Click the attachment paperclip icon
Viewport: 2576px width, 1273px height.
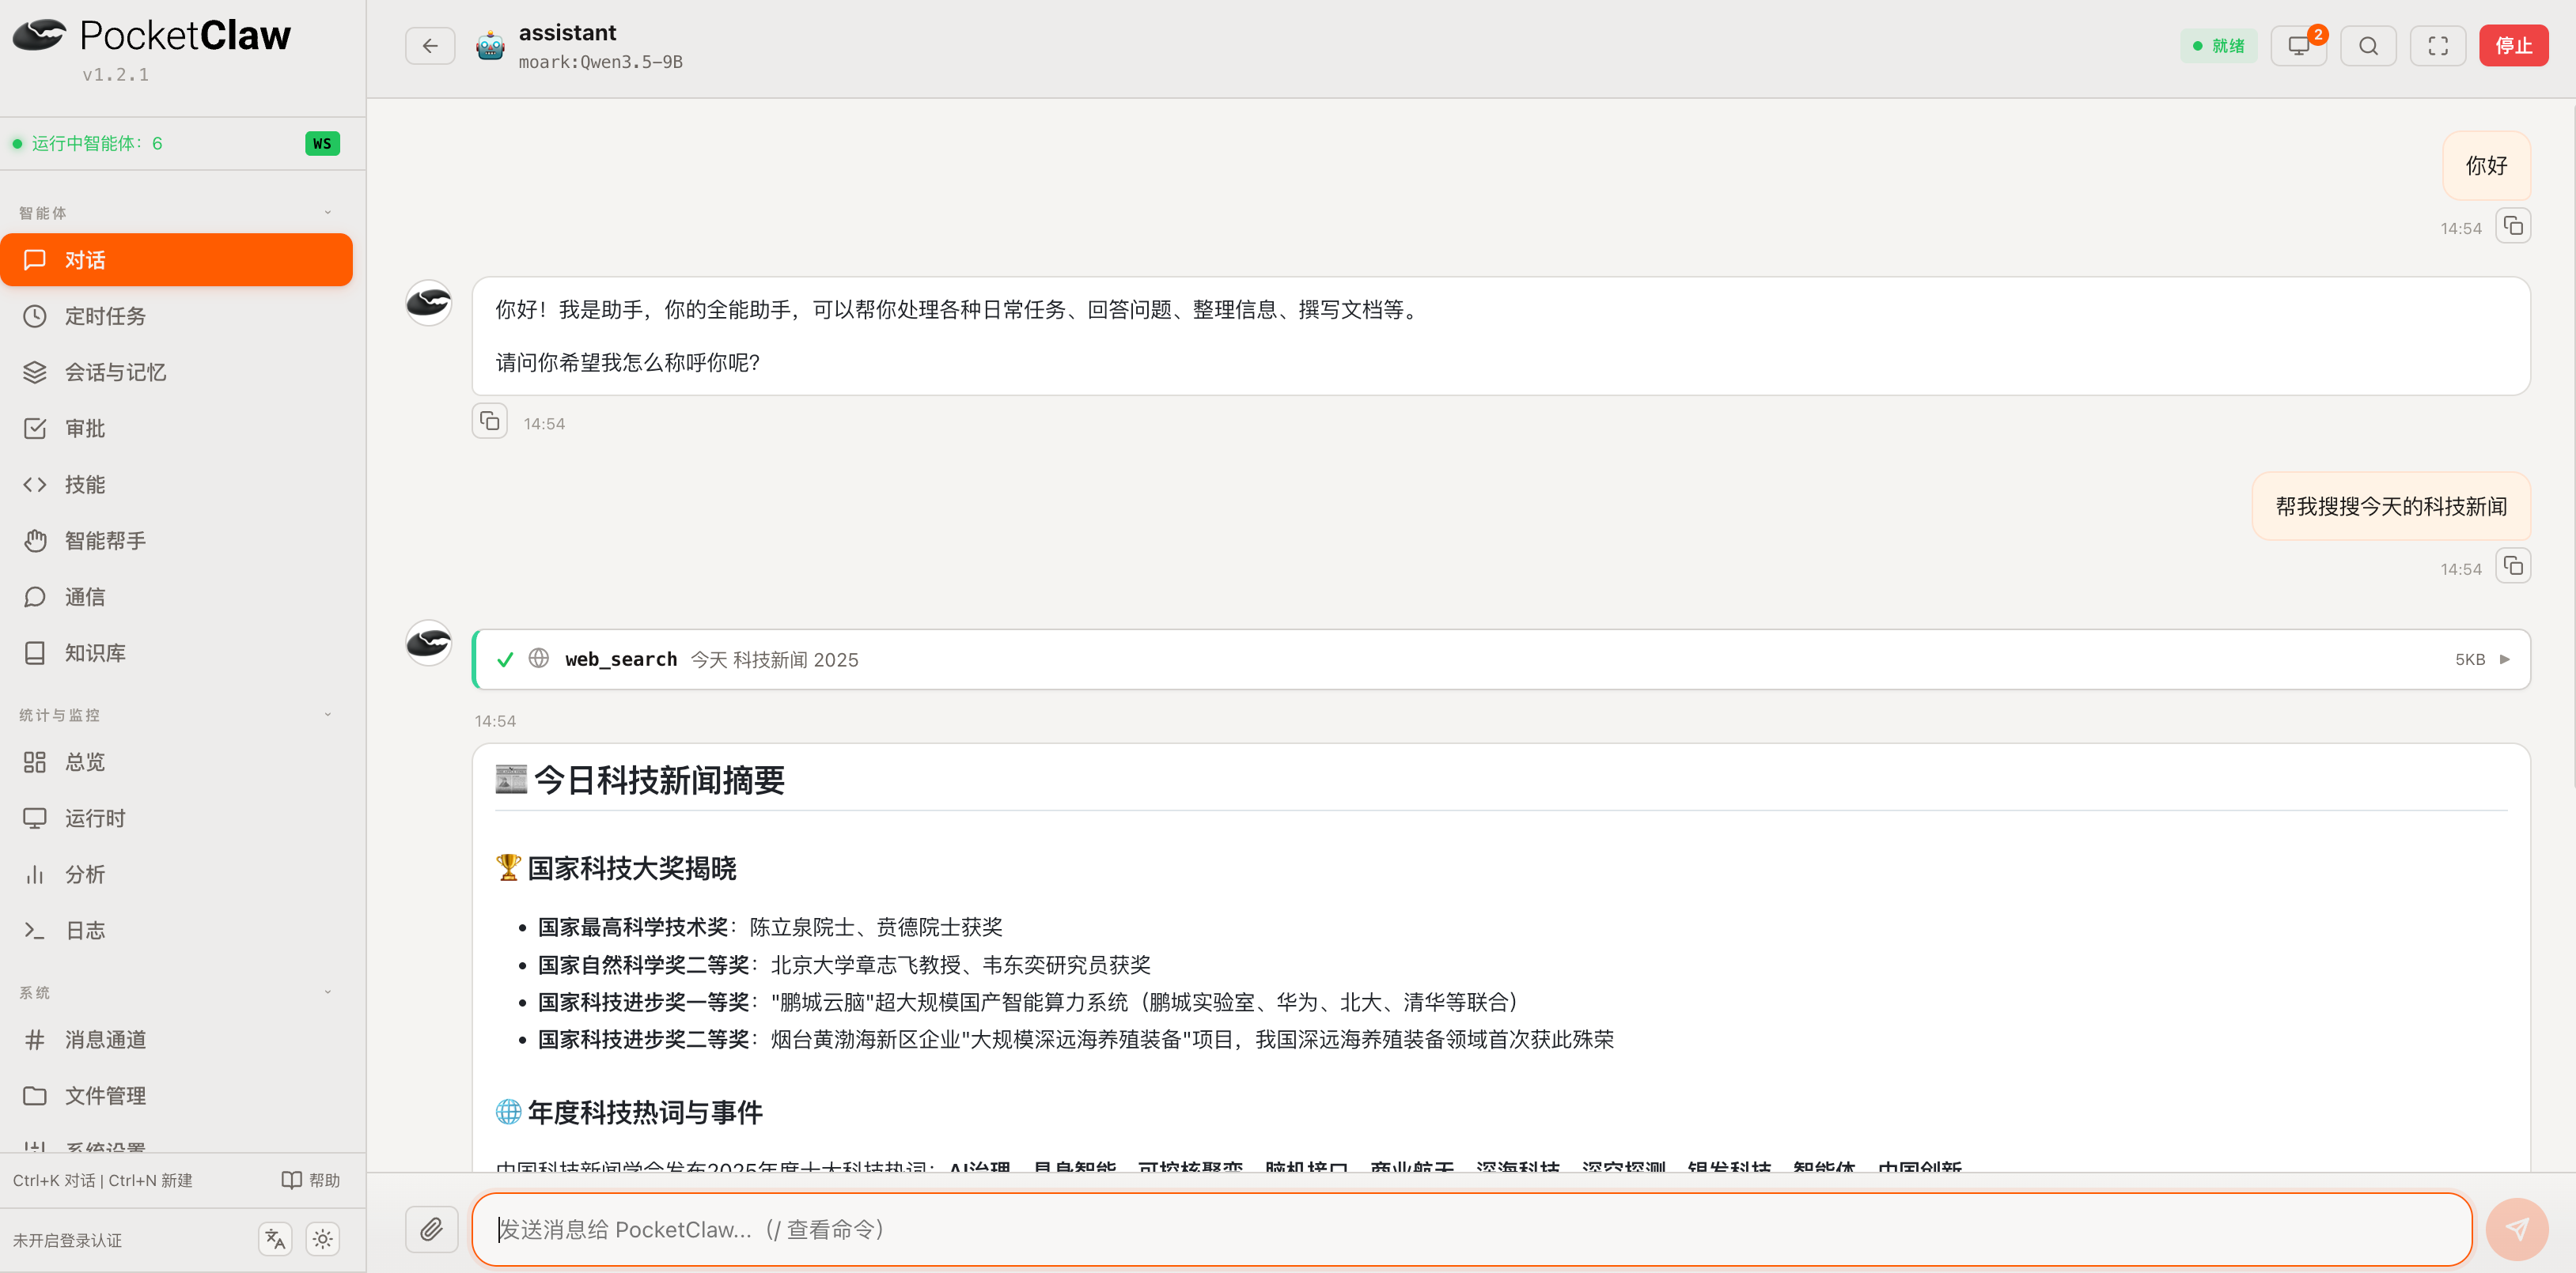click(x=431, y=1229)
